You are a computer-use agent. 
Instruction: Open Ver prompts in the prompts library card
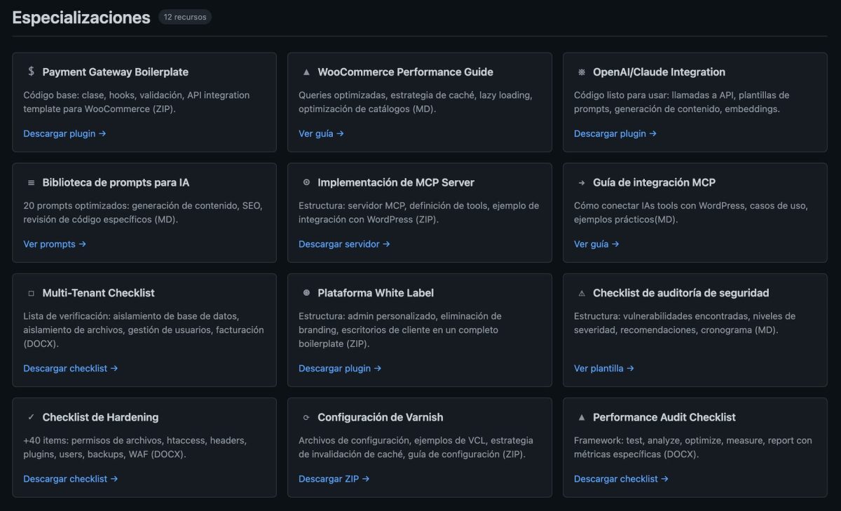pyautogui.click(x=55, y=244)
